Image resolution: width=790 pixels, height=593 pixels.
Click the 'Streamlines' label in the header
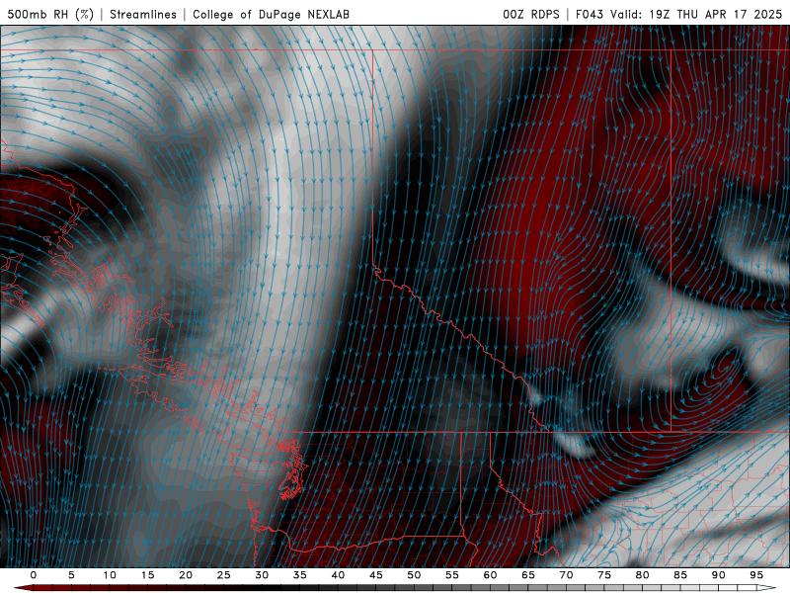point(143,14)
